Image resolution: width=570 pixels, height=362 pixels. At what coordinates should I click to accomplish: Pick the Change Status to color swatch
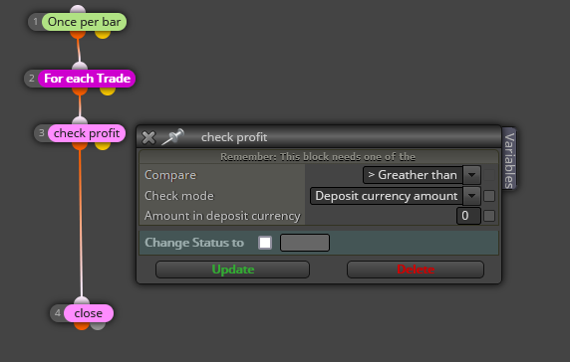coord(305,243)
